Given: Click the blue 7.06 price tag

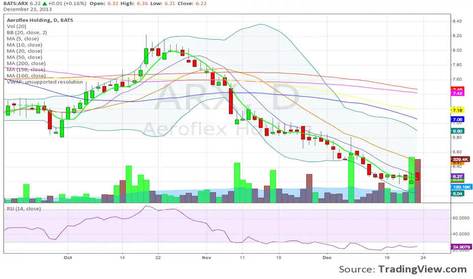Looking at the screenshot, I should (x=457, y=119).
